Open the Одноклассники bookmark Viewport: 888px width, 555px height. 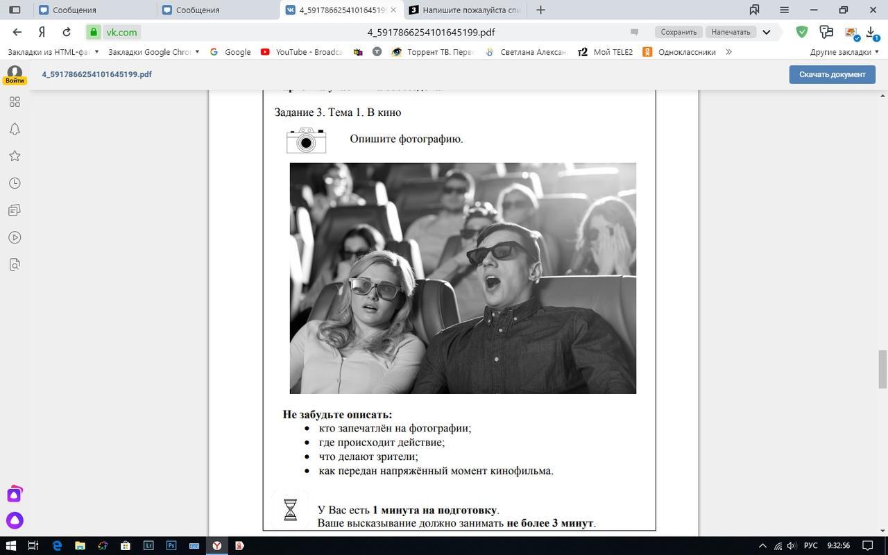tap(679, 52)
